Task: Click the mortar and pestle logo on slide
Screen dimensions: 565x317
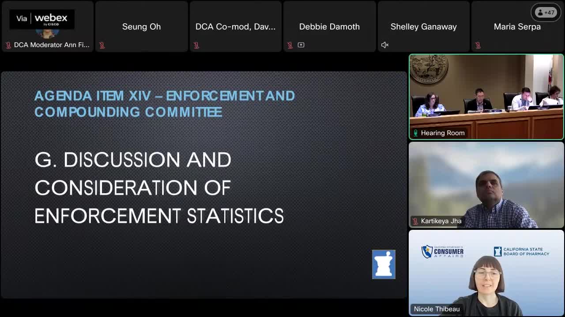Action: tap(384, 264)
